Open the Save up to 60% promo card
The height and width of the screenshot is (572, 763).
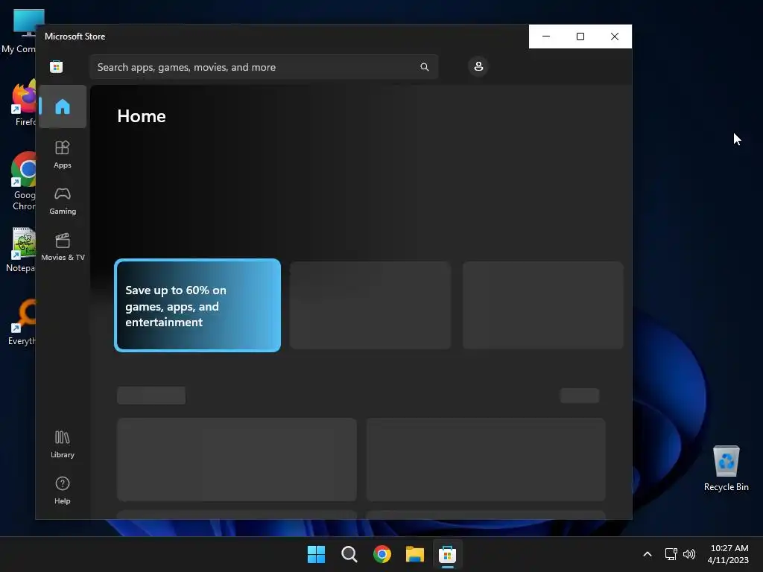197,305
